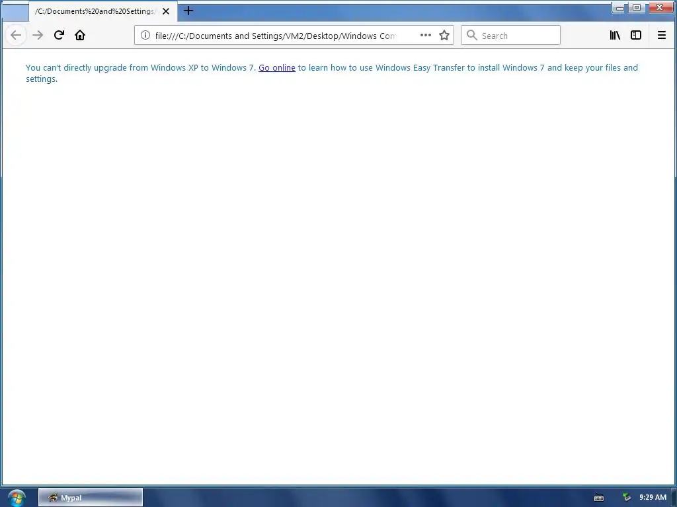Open the on-screen keyboard tray icon
The width and height of the screenshot is (677, 507).
[599, 498]
